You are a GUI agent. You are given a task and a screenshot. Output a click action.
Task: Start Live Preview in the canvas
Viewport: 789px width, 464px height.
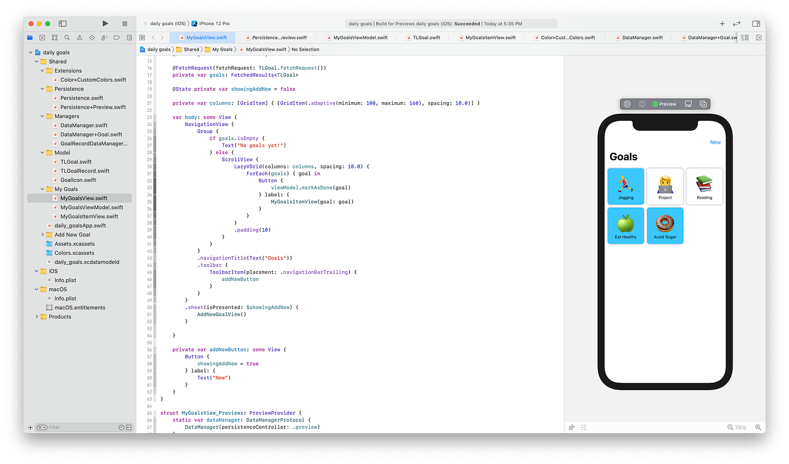[627, 104]
